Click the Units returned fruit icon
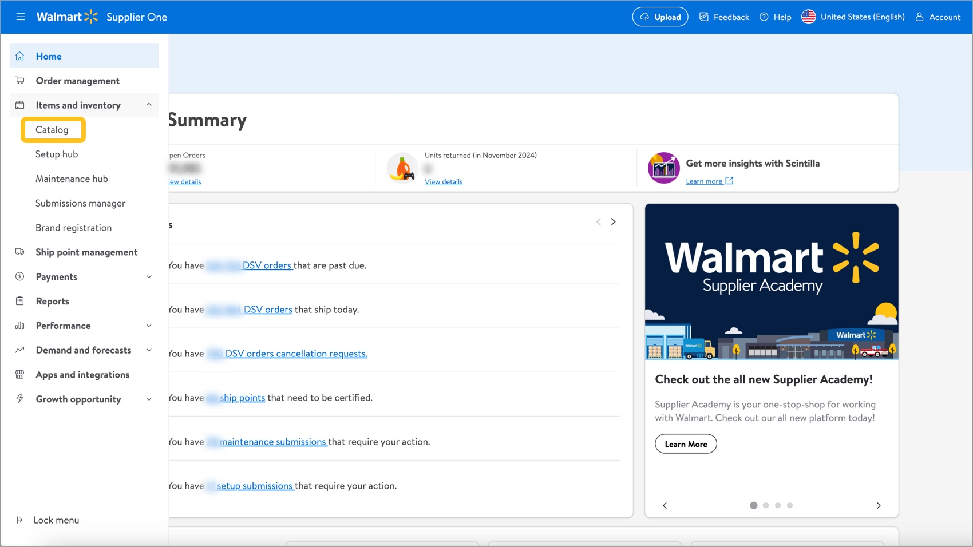 [x=402, y=168]
